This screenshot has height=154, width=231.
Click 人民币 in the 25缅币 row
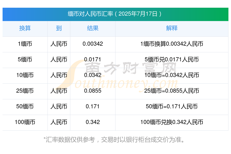(x=59, y=91)
